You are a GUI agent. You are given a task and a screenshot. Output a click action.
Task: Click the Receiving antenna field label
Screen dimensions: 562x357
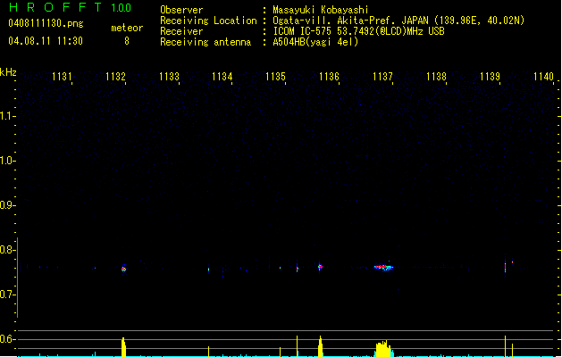tap(206, 42)
